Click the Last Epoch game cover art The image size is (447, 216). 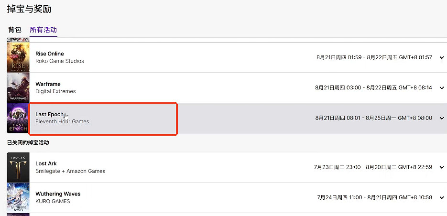(18, 118)
